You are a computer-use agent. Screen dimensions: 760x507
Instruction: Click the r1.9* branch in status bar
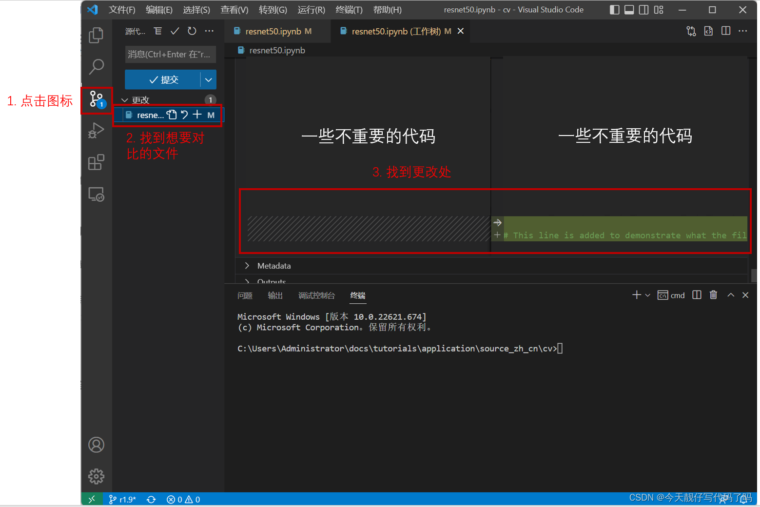click(122, 499)
